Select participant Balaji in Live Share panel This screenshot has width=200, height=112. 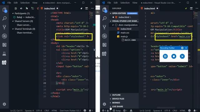point(24,17)
